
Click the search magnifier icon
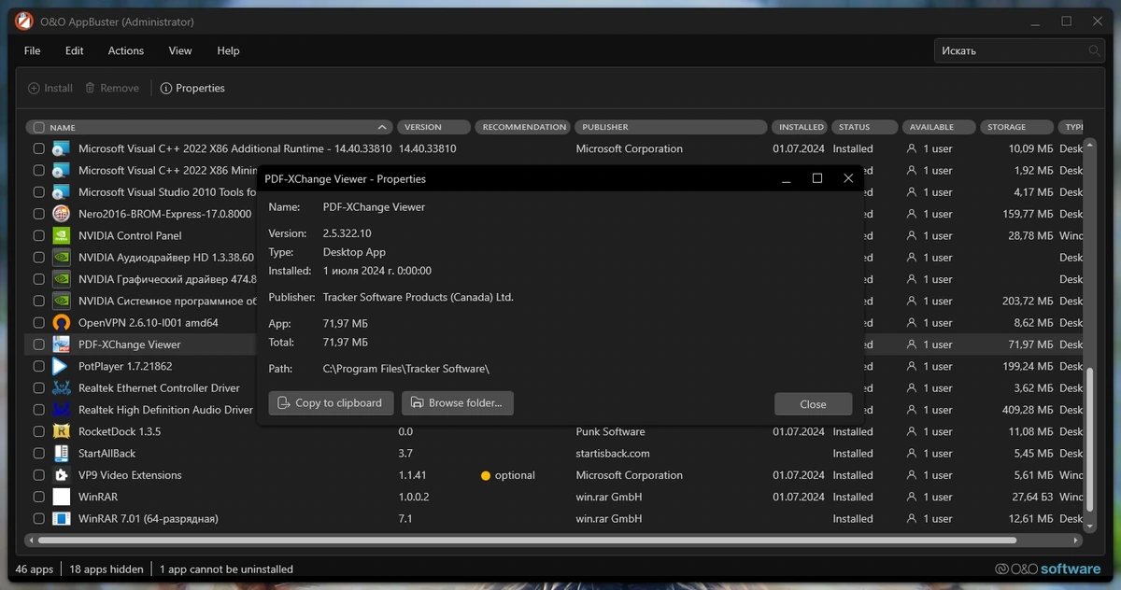tap(1094, 50)
